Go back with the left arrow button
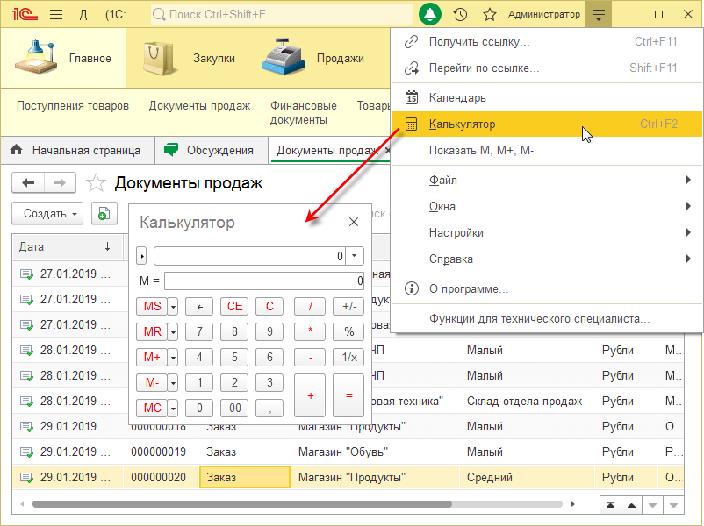The height and width of the screenshot is (526, 704). pyautogui.click(x=28, y=183)
